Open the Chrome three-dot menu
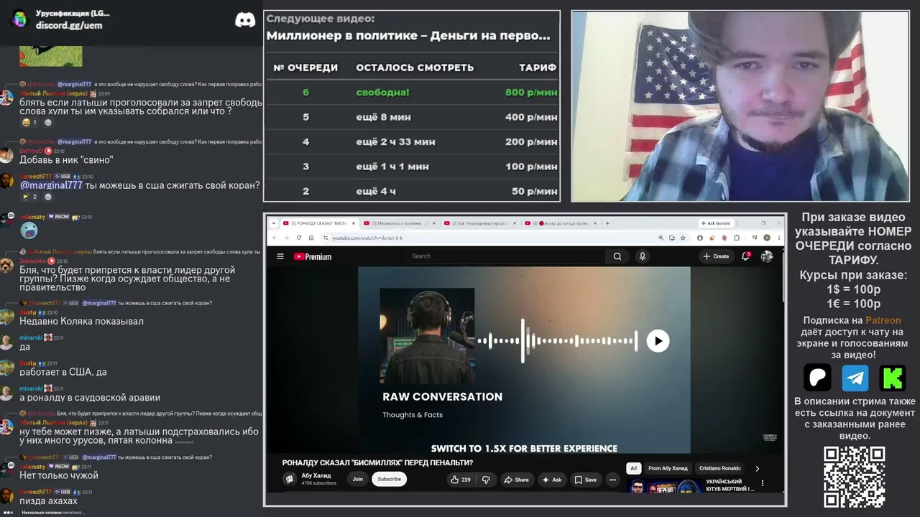This screenshot has width=920, height=517. point(778,238)
